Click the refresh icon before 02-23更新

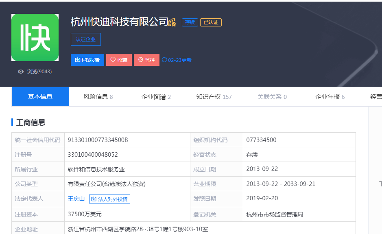click(164, 60)
